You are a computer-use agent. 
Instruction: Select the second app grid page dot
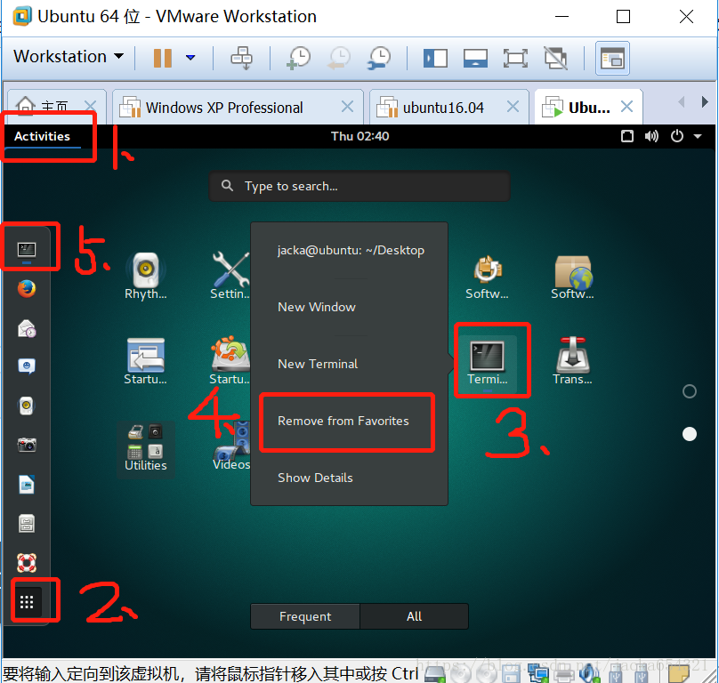click(x=690, y=434)
